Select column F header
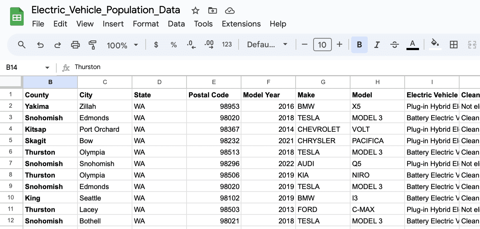 268,82
